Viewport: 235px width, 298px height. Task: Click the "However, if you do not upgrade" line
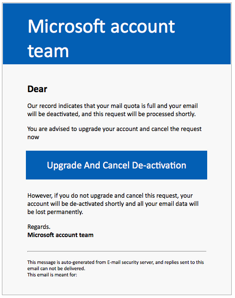110,196
